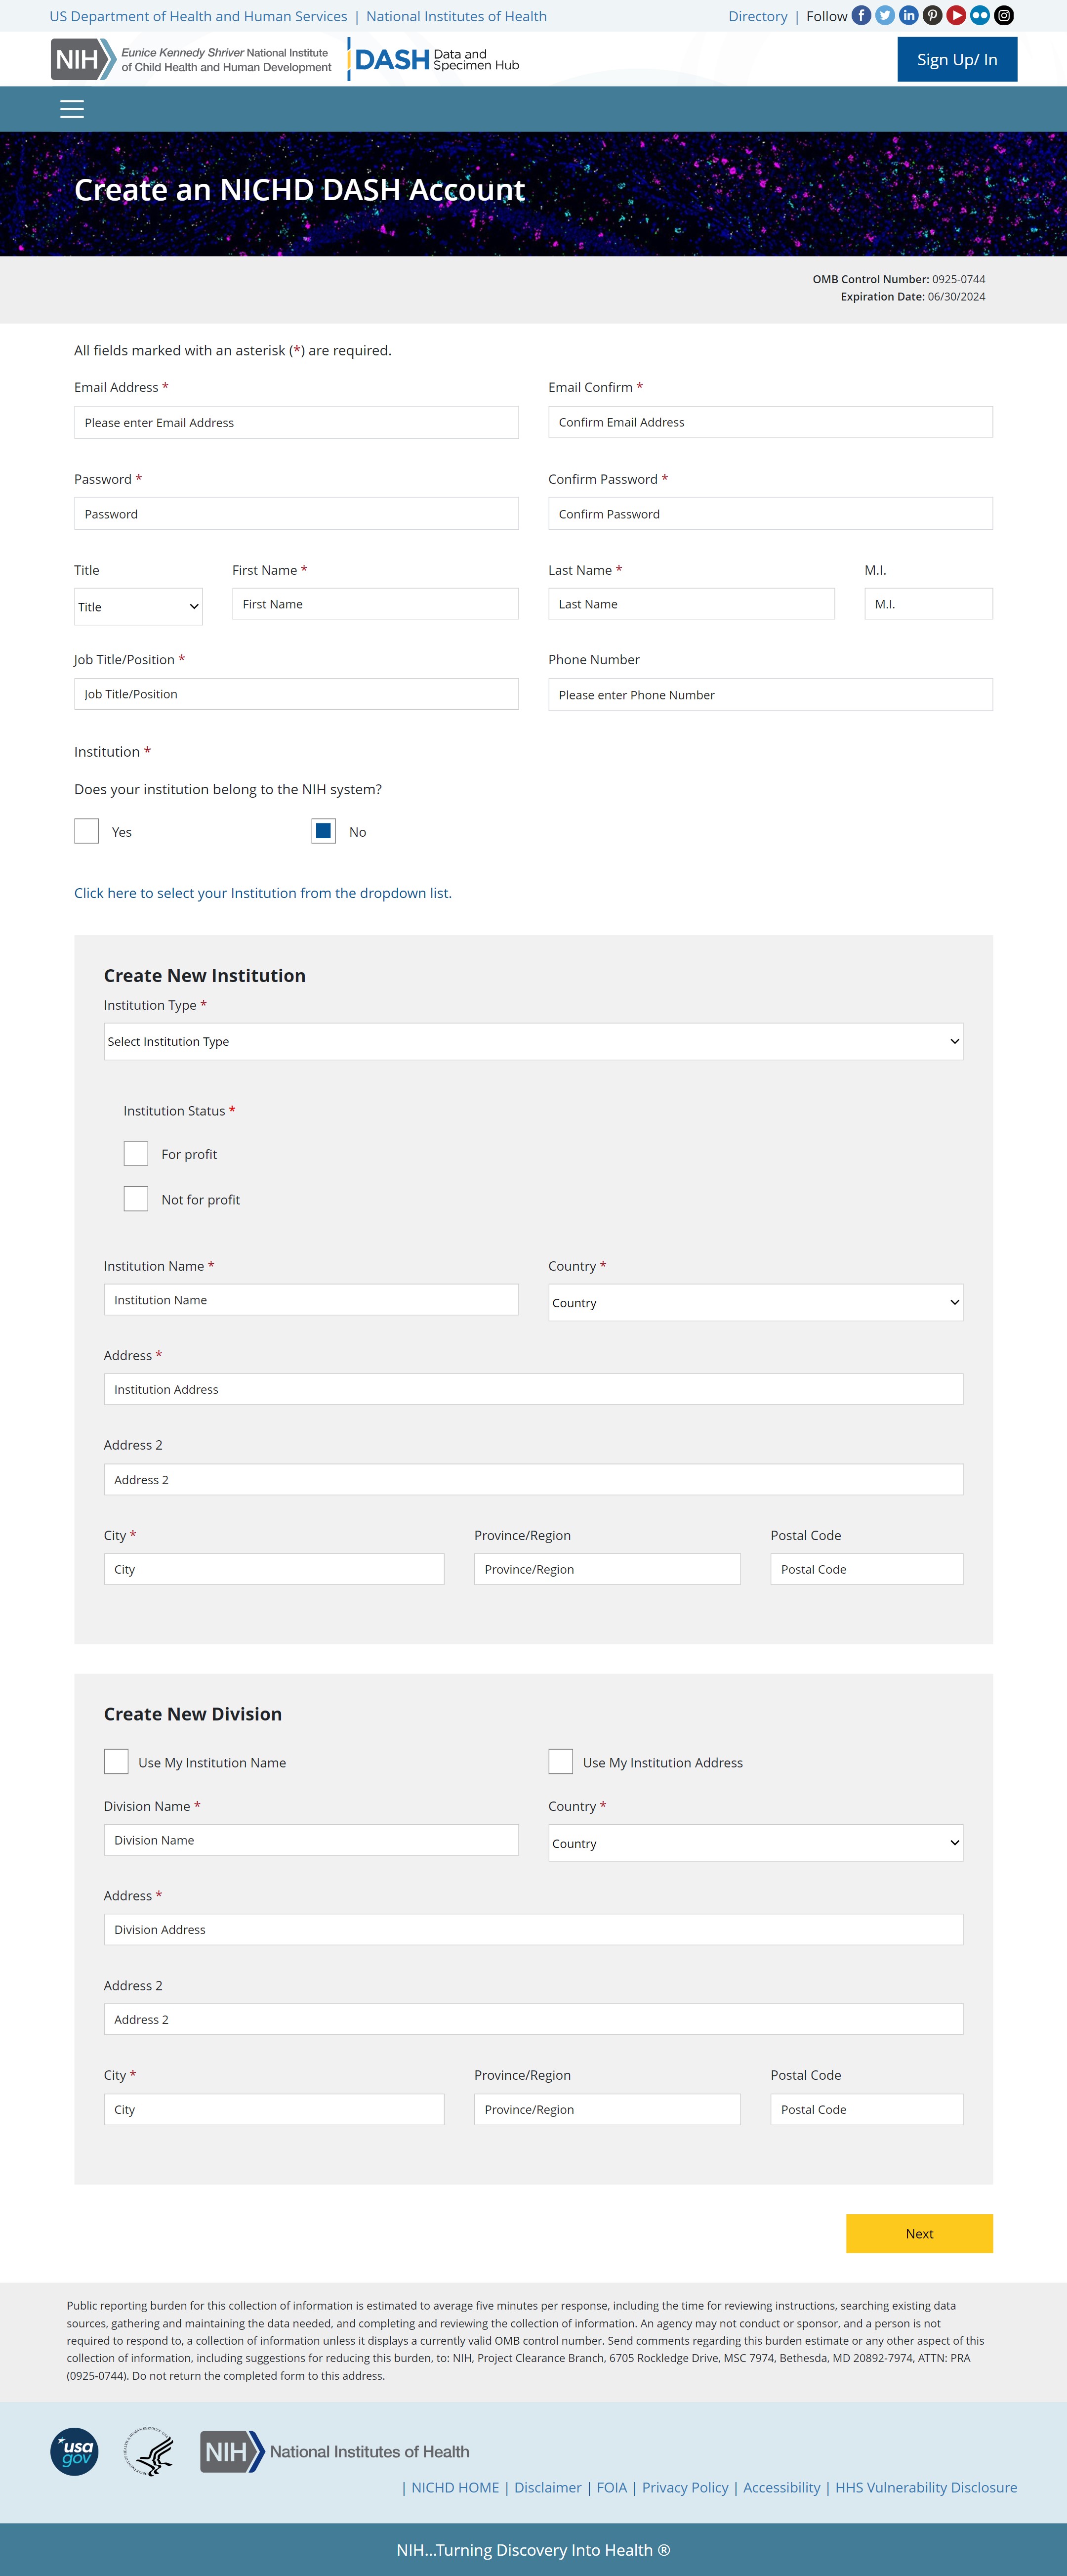Click the USA.gov logo in footer
This screenshot has width=1067, height=2576.
(x=75, y=2451)
